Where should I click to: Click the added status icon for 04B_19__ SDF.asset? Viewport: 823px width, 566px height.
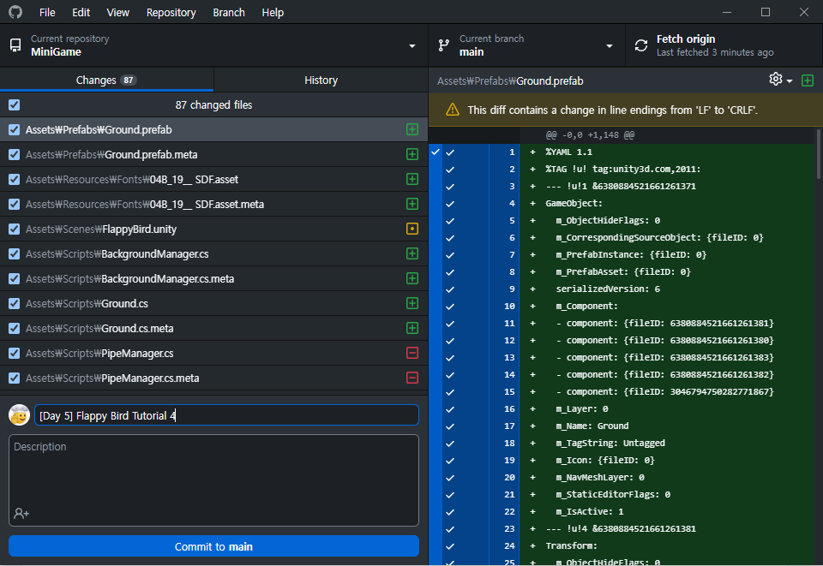412,179
